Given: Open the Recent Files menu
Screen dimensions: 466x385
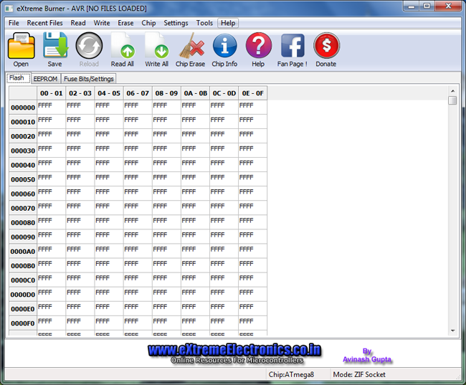Looking at the screenshot, I should click(45, 23).
